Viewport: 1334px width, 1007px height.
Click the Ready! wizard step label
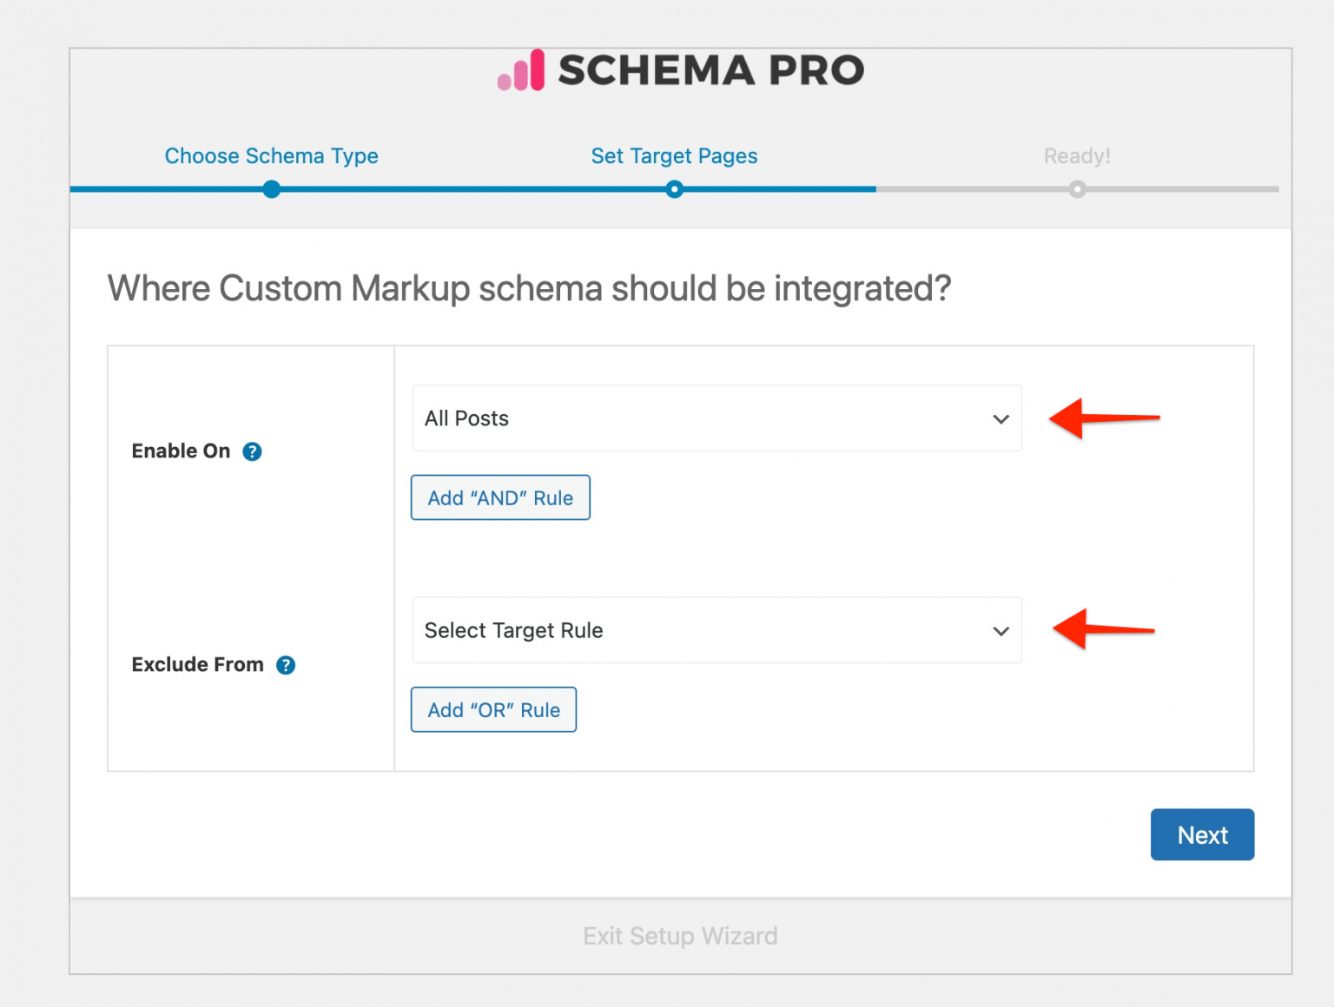tap(1077, 156)
